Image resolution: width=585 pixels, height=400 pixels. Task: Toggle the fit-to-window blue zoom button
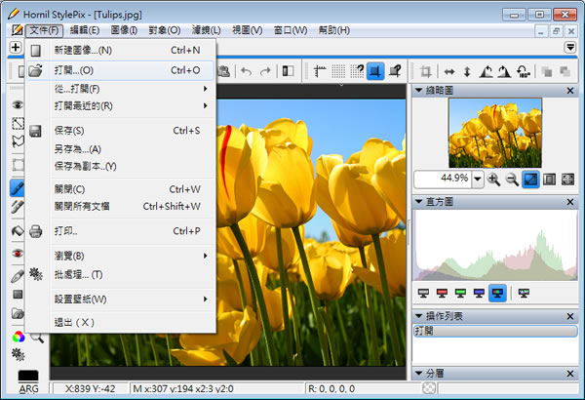(x=530, y=180)
